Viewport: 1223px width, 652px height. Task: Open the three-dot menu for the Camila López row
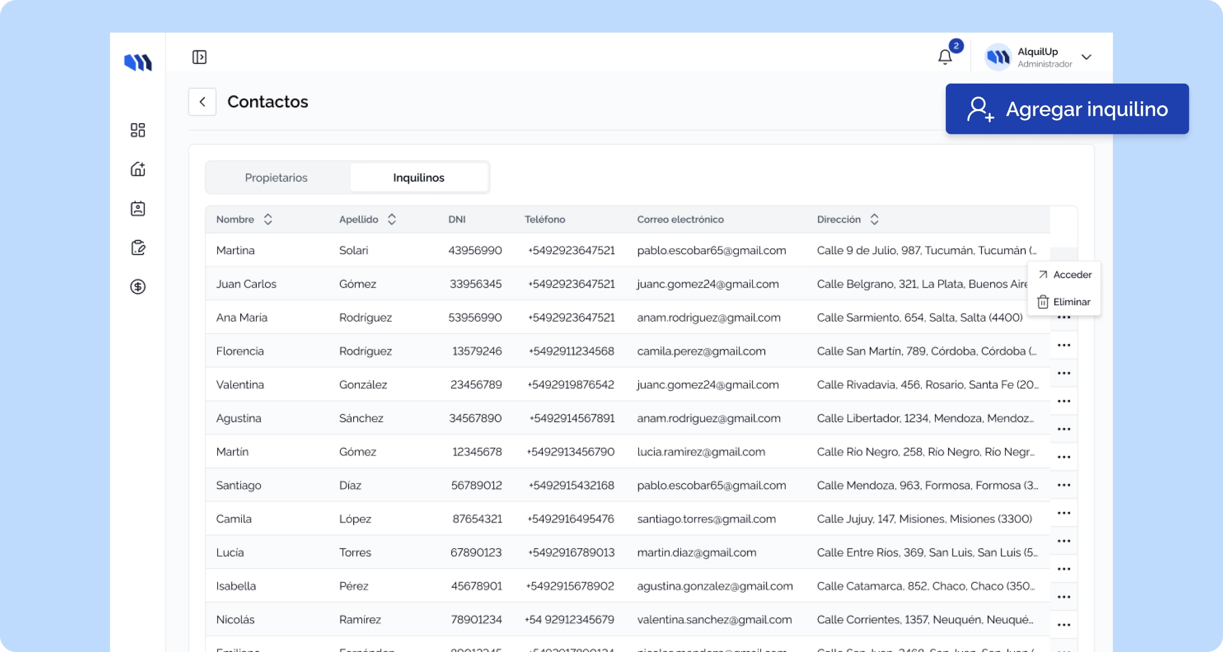pos(1064,513)
